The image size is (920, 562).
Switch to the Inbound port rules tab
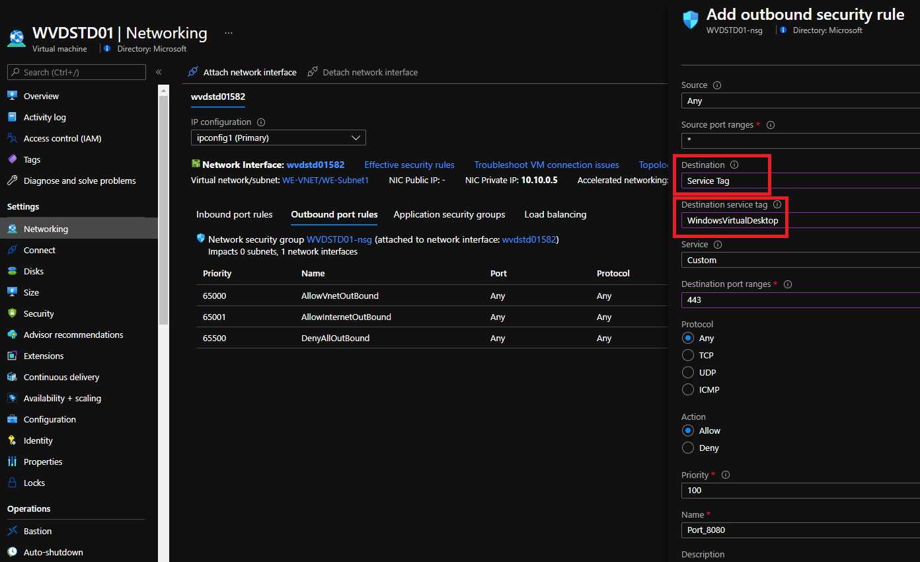click(234, 214)
